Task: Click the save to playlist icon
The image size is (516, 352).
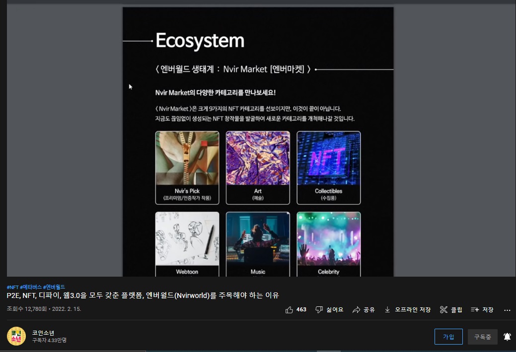Action: tap(475, 309)
